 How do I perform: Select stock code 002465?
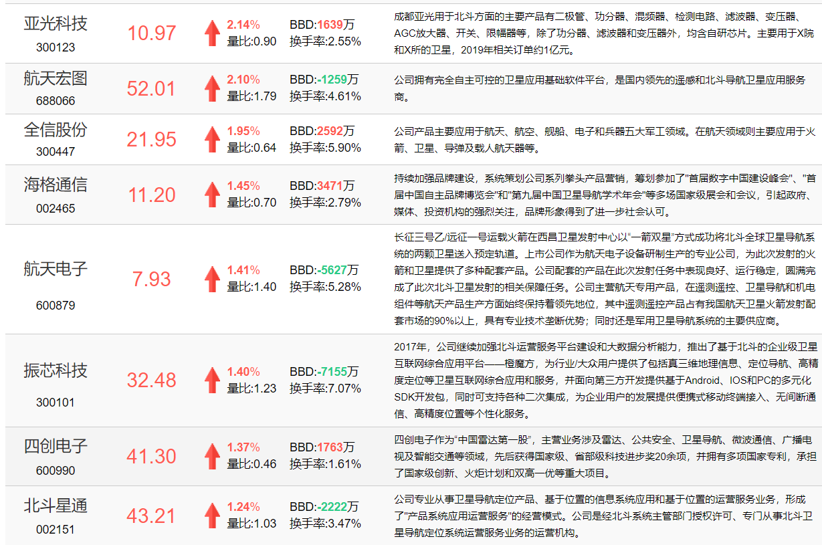pos(56,209)
